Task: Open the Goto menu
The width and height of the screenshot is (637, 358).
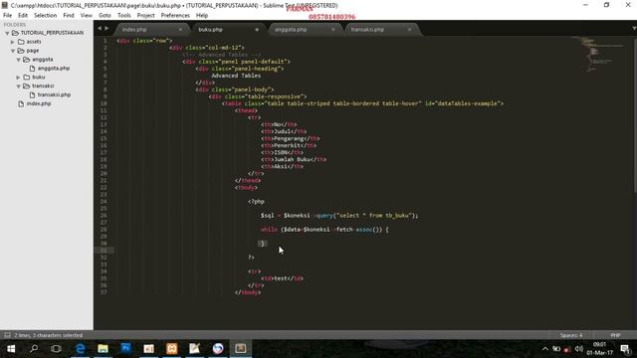Action: tap(105, 16)
